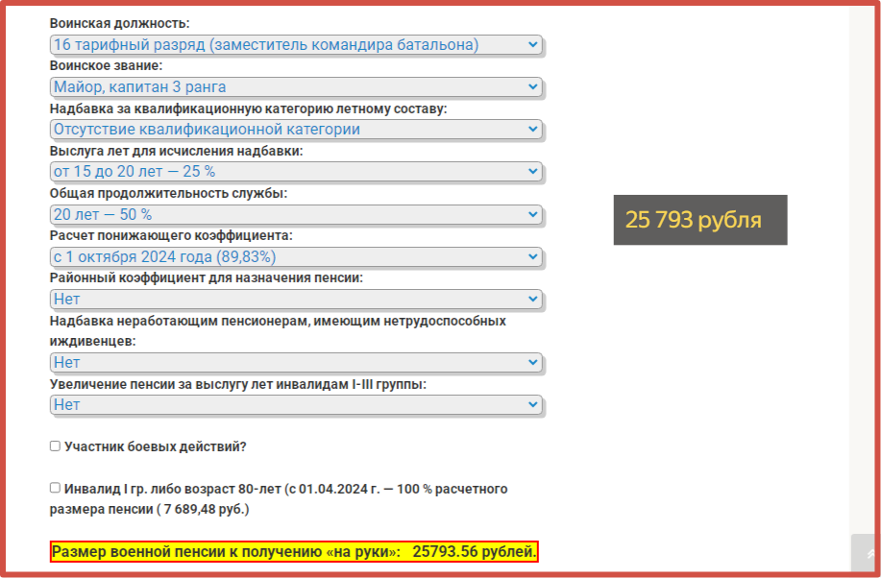Open the Районный коэффициент dropdown
The image size is (881, 578).
(296, 299)
